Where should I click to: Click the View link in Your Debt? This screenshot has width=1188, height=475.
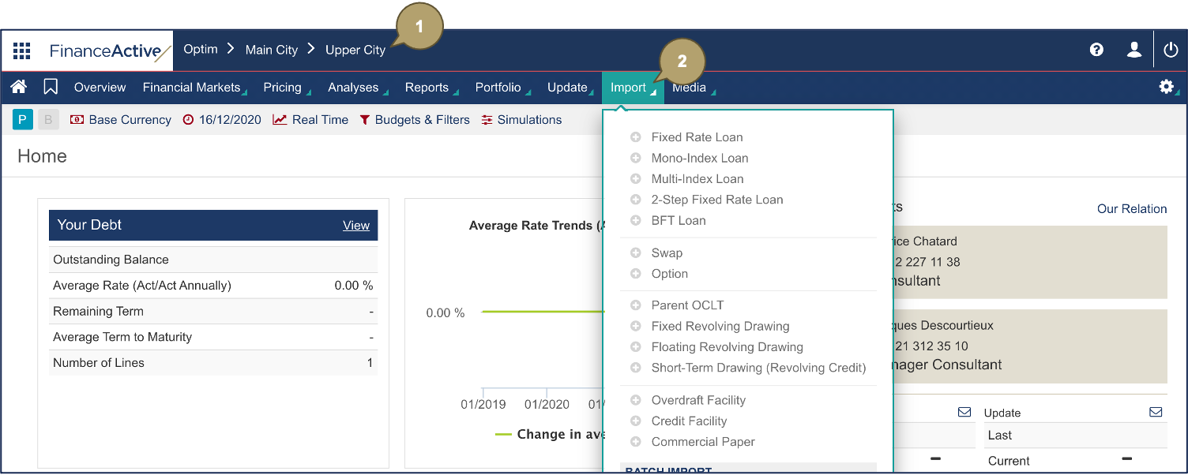tap(356, 226)
